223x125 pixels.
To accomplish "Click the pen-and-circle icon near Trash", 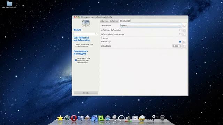I will 154,118.
